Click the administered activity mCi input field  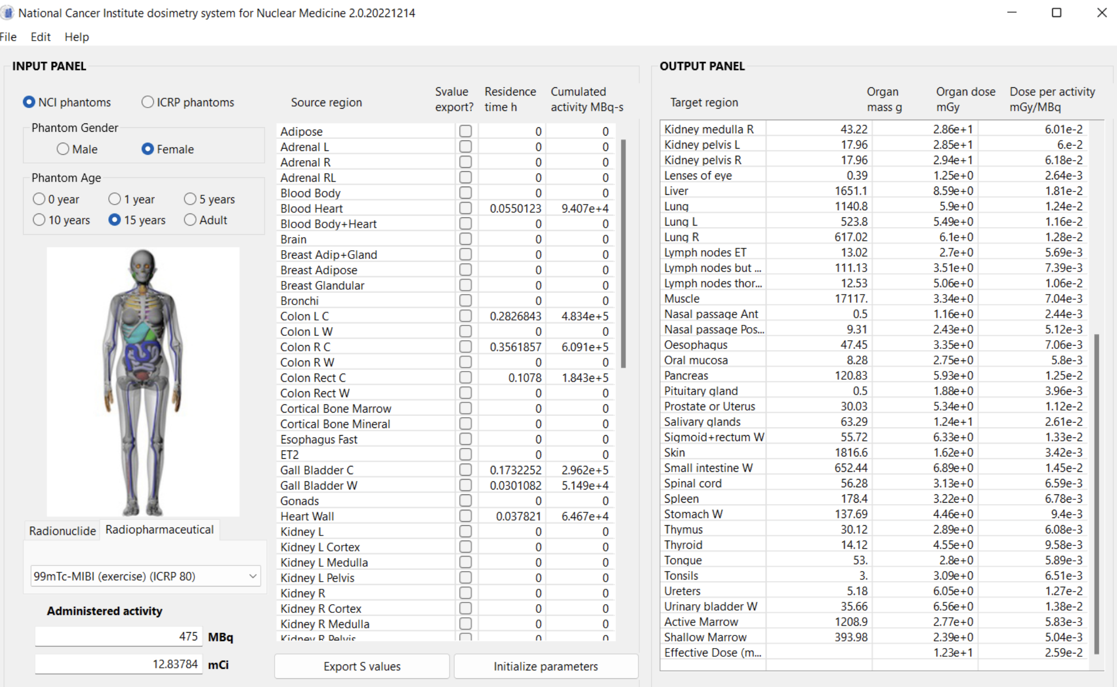[119, 664]
